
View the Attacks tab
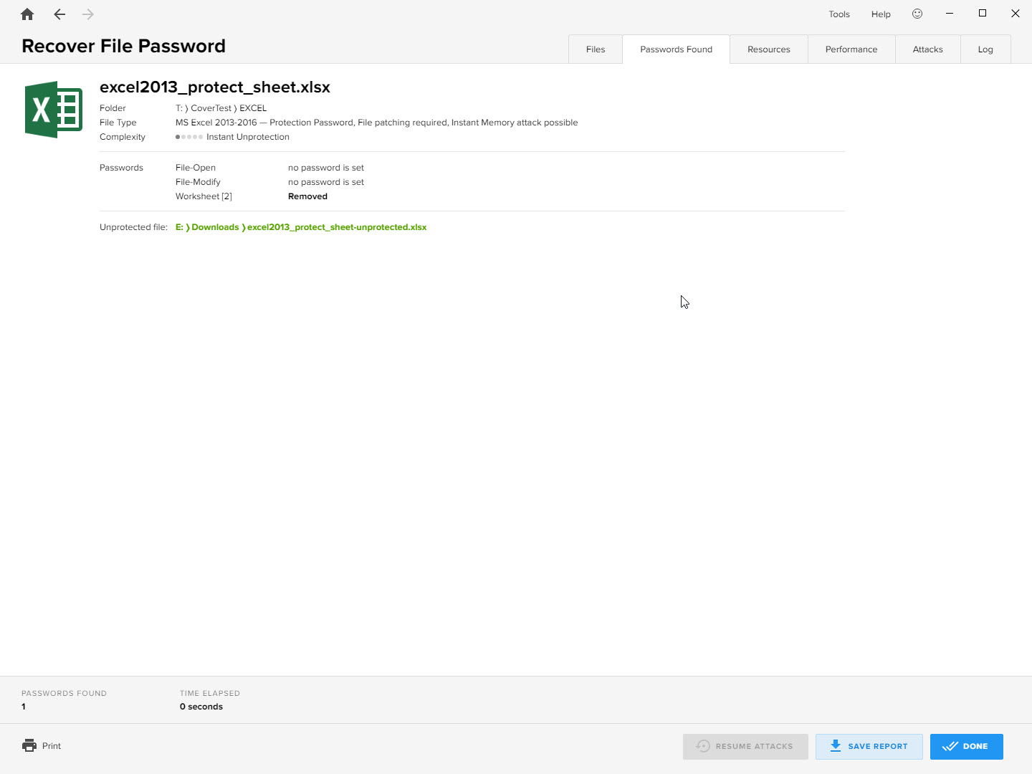pyautogui.click(x=927, y=49)
